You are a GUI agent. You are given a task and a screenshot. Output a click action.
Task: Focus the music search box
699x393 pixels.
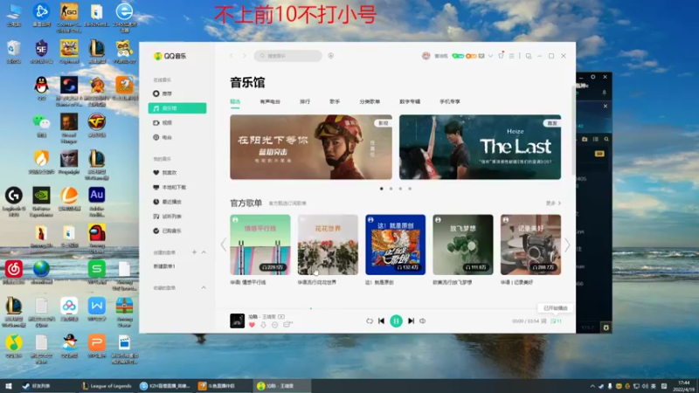click(x=288, y=56)
